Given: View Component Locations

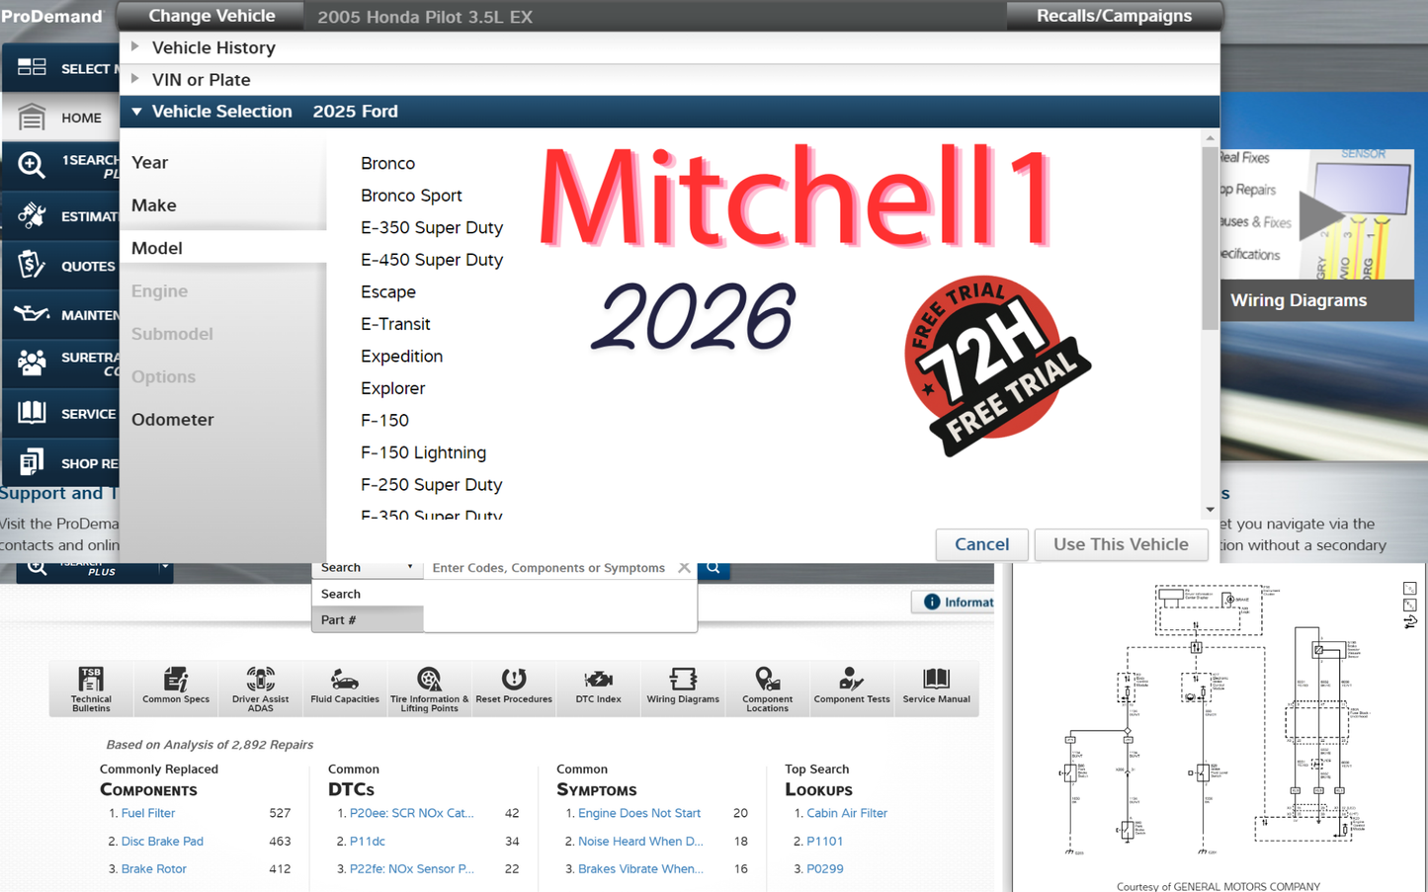Looking at the screenshot, I should pos(767,689).
